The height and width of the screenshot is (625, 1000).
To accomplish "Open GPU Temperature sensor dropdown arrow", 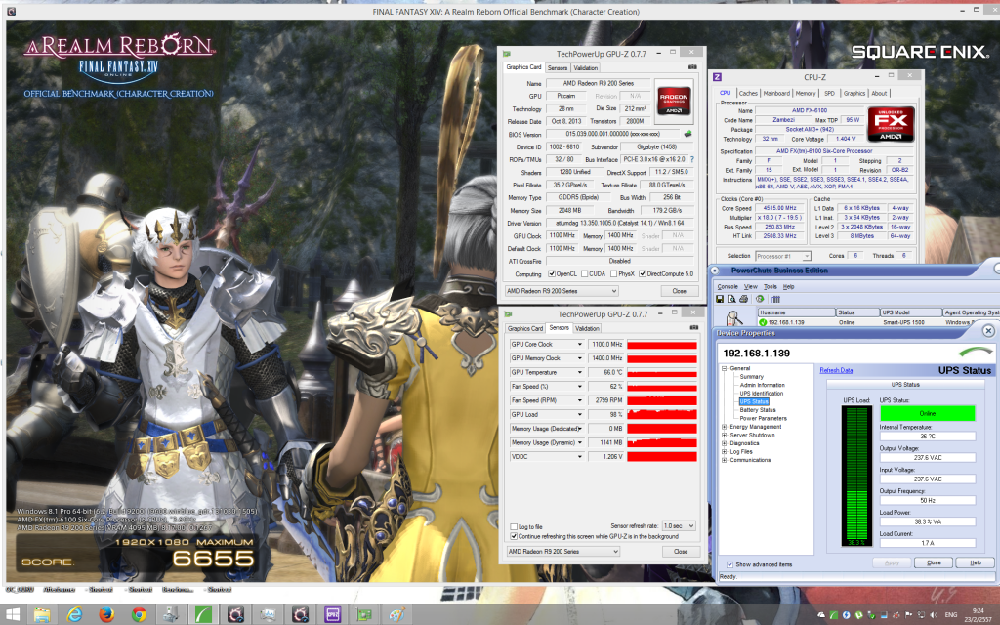I will click(580, 372).
